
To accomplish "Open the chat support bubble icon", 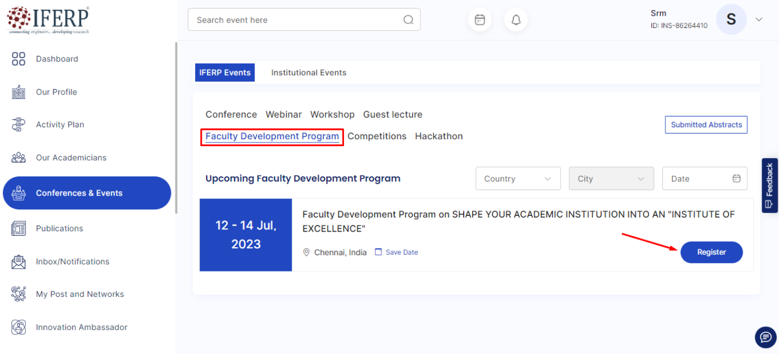I will point(765,337).
